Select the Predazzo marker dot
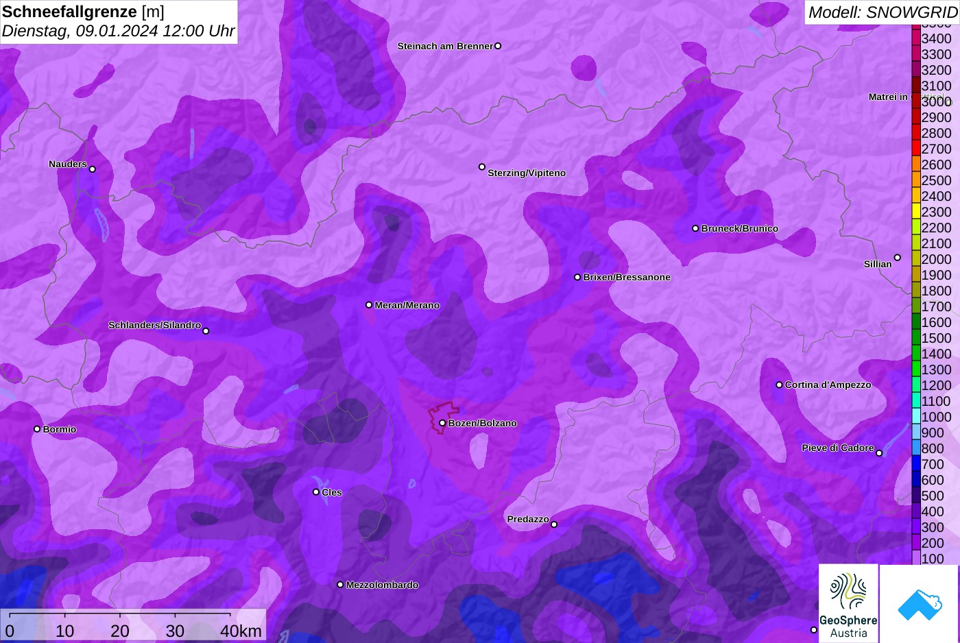 (x=554, y=524)
